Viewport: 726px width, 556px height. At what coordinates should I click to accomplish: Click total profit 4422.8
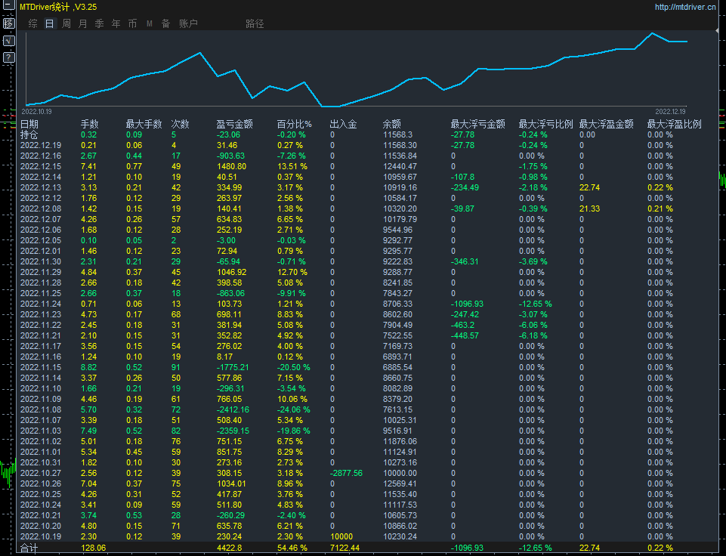230,548
